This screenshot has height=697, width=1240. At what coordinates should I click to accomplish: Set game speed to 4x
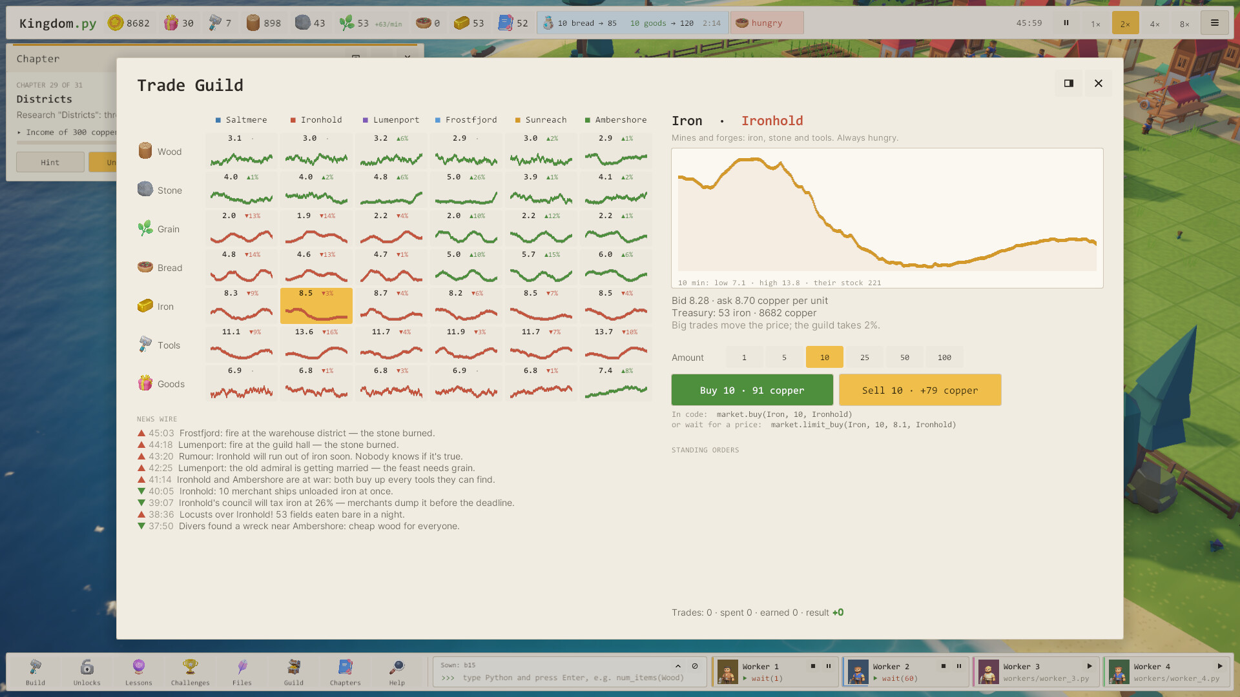[1155, 24]
